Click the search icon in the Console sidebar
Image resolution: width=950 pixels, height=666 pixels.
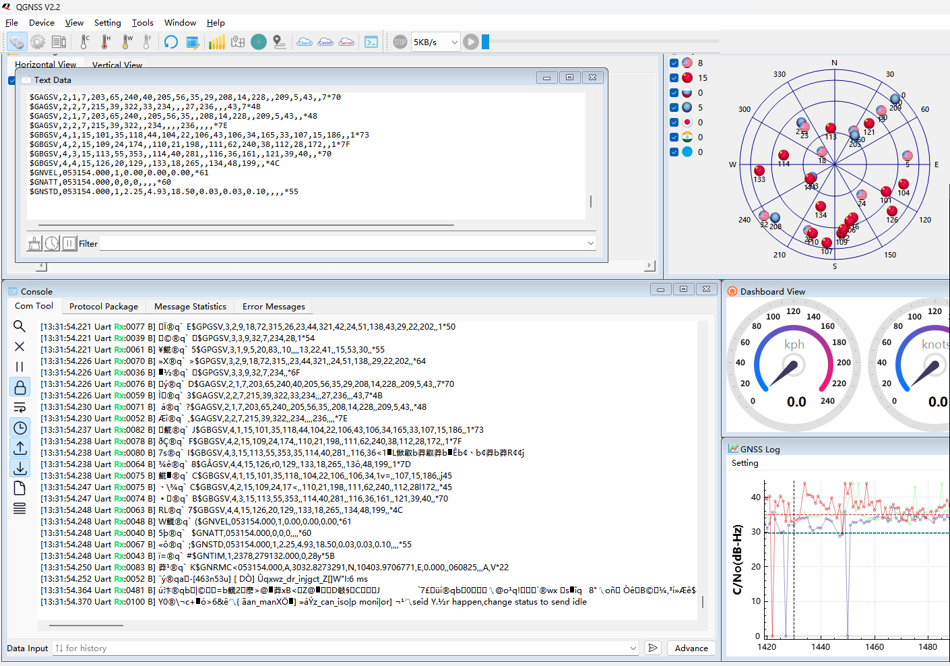(20, 326)
